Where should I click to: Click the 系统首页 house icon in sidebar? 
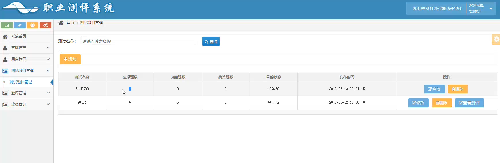5,37
